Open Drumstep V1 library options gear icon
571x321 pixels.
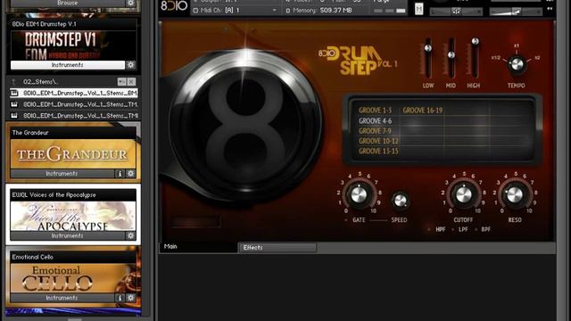[131, 65]
